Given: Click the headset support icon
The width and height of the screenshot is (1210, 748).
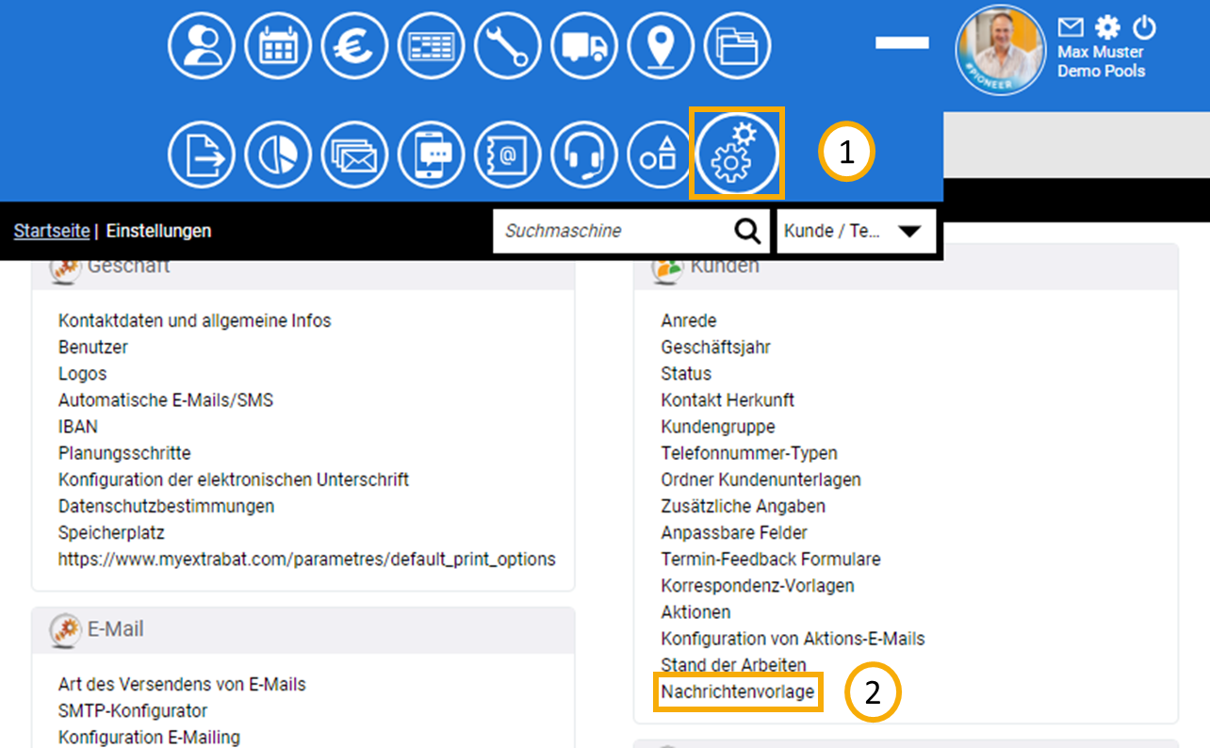Looking at the screenshot, I should click(583, 155).
